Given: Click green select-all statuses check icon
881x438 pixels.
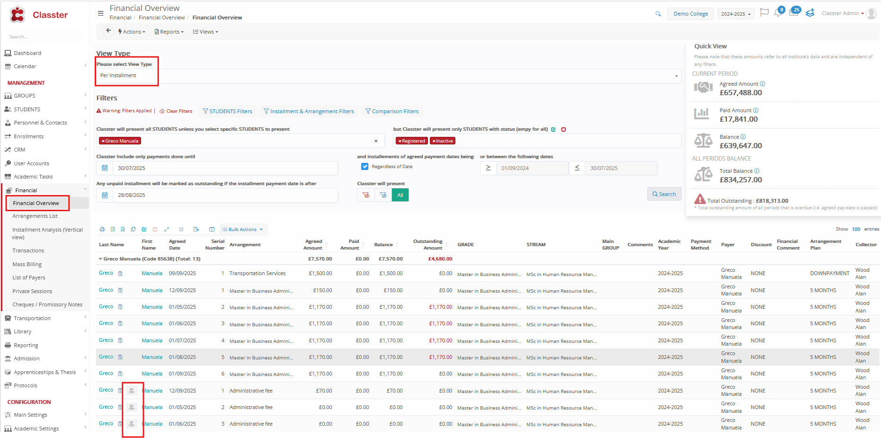Looking at the screenshot, I should pos(553,129).
